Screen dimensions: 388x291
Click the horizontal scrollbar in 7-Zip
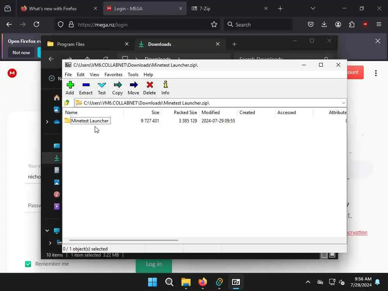point(124,240)
